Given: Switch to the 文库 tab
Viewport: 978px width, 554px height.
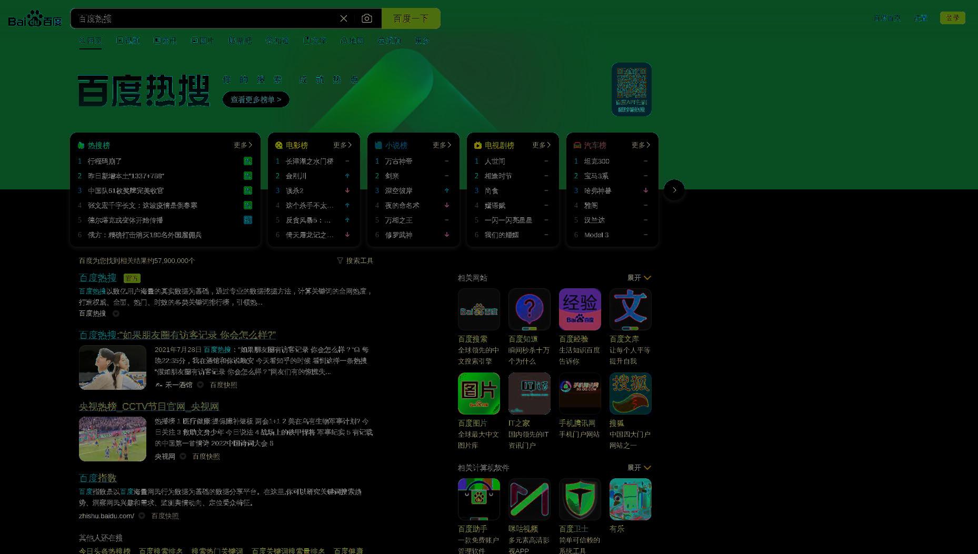Looking at the screenshot, I should click(x=315, y=41).
